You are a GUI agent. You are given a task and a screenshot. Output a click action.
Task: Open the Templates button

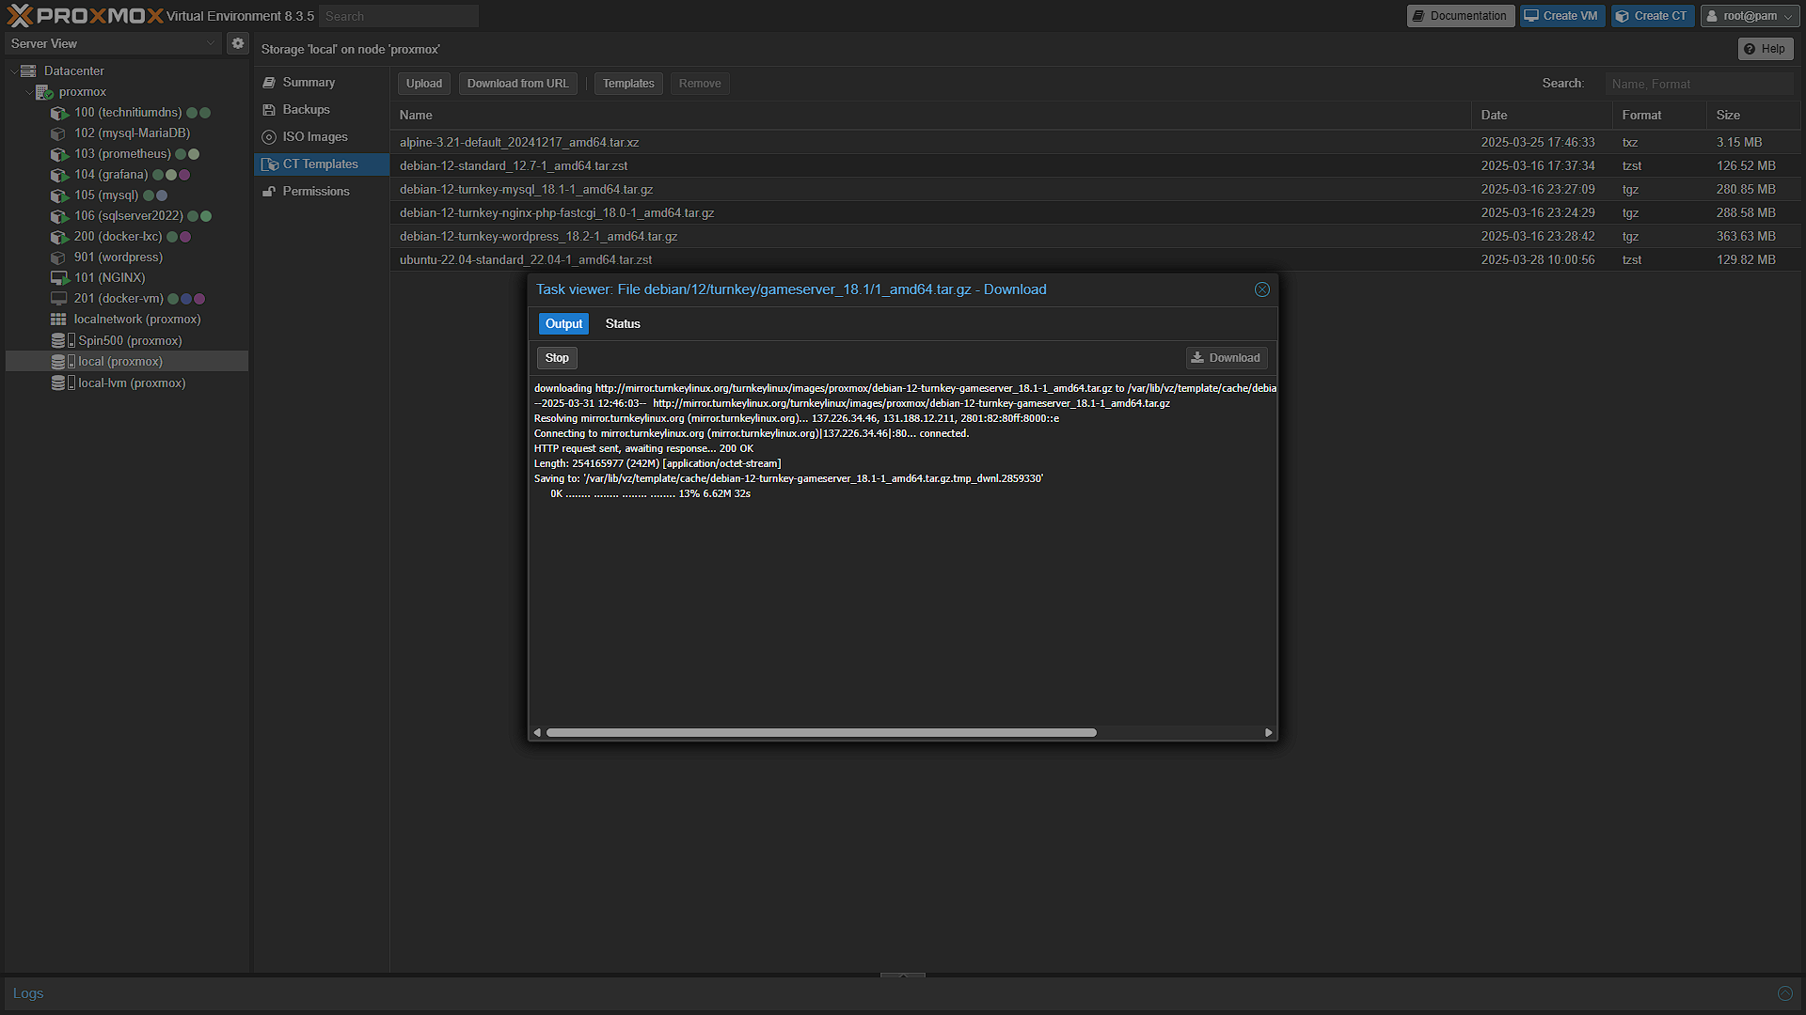[x=628, y=84]
